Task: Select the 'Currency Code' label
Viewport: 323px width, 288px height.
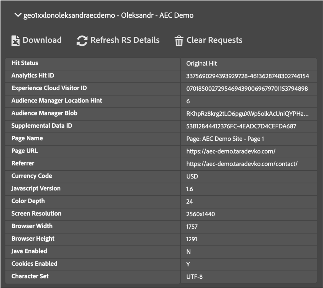Action: pyautogui.click(x=32, y=176)
